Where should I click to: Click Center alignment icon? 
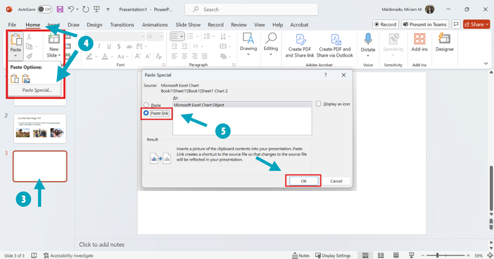tap(185, 56)
